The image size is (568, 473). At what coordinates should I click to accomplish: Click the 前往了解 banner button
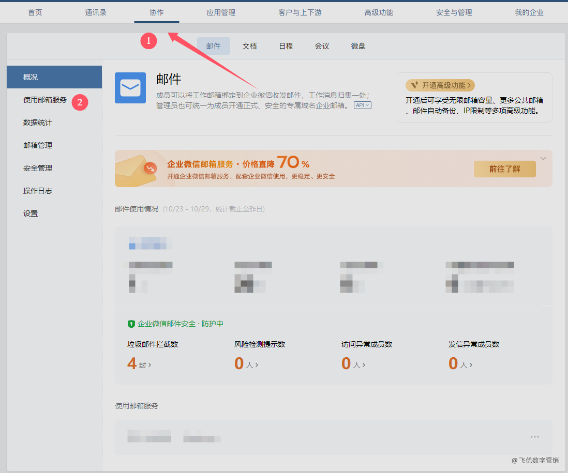coord(504,169)
